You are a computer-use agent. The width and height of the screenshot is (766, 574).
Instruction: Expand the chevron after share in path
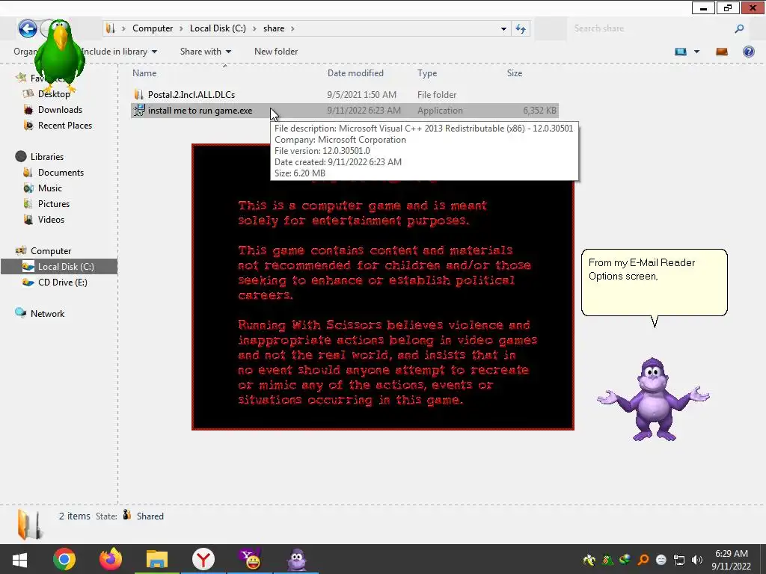click(x=292, y=28)
